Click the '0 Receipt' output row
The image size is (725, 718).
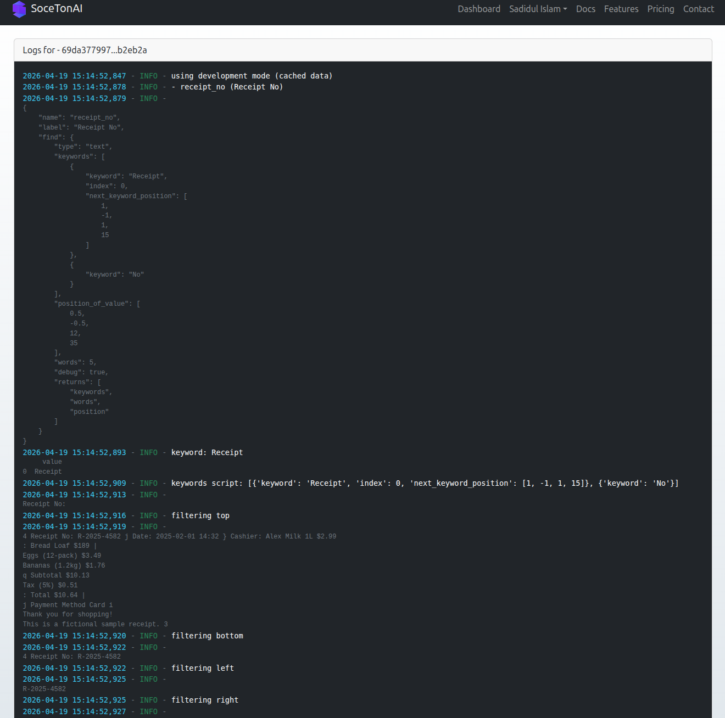(42, 472)
